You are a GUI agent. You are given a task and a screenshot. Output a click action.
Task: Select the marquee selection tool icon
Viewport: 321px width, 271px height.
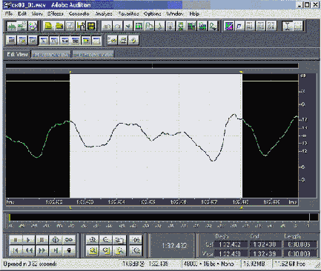(298, 26)
